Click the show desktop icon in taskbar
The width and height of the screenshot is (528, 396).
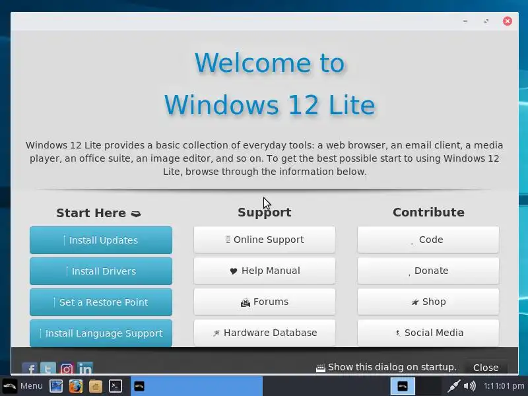(x=56, y=386)
